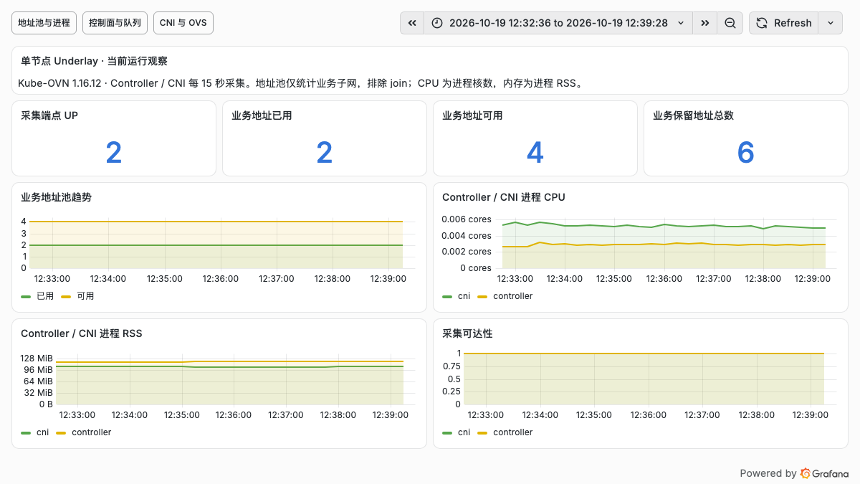Screen dimensions: 860x484
Task: Click green cni line in CPU chart
Action: tap(664, 226)
